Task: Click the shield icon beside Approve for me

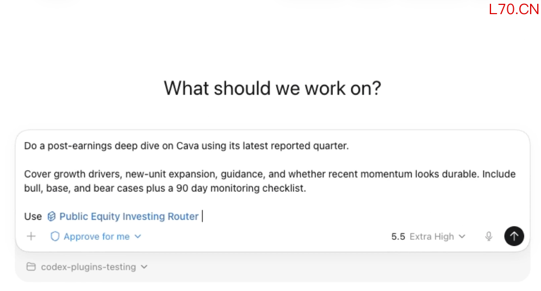Action: pos(55,237)
